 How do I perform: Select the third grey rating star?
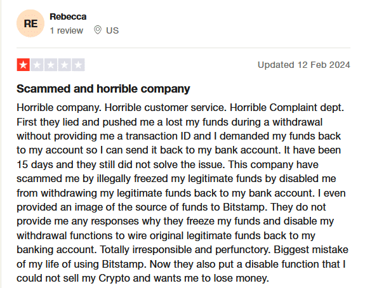click(51, 65)
